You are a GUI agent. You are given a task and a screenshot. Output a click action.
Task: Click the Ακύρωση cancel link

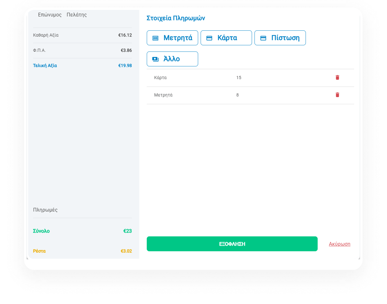pyautogui.click(x=340, y=244)
